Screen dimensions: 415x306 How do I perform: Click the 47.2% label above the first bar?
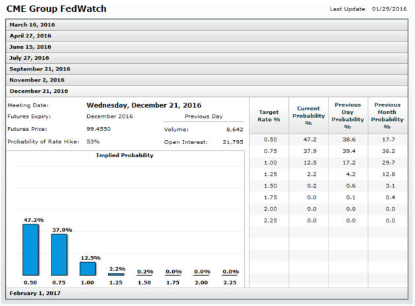[34, 220]
